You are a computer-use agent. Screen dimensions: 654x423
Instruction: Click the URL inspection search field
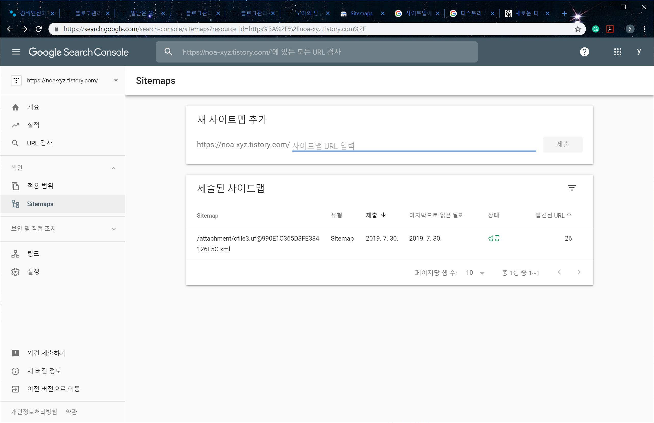tap(317, 52)
